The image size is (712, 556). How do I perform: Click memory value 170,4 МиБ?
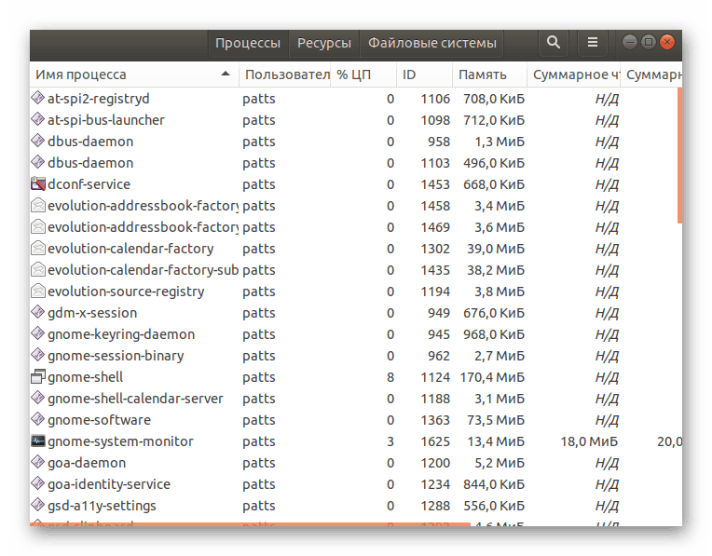(x=492, y=377)
